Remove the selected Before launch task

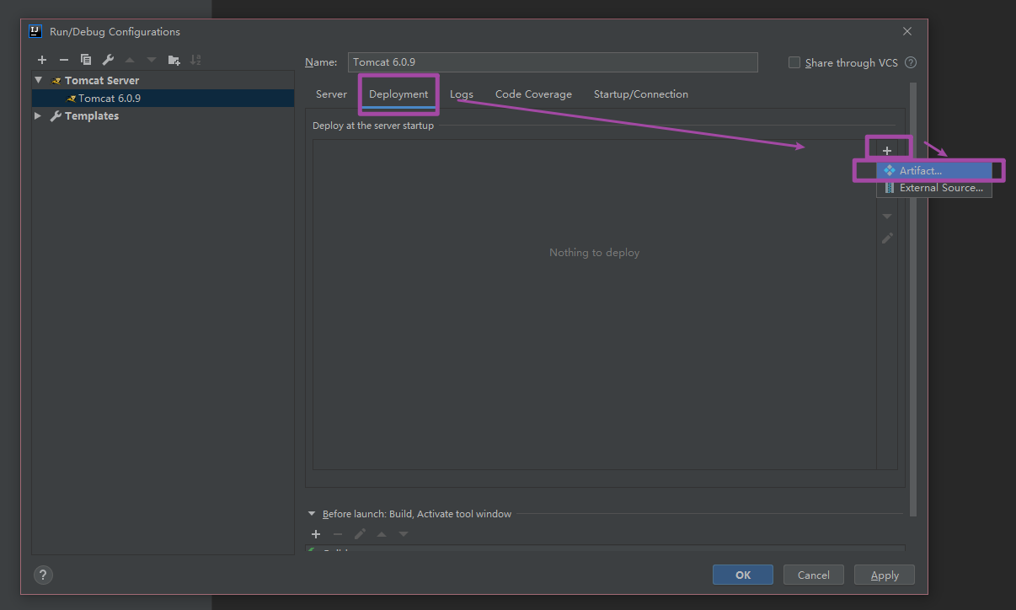click(x=338, y=534)
